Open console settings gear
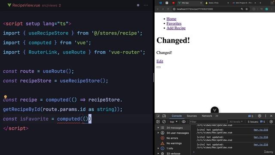The width and height of the screenshot is (275, 155). click(271, 121)
